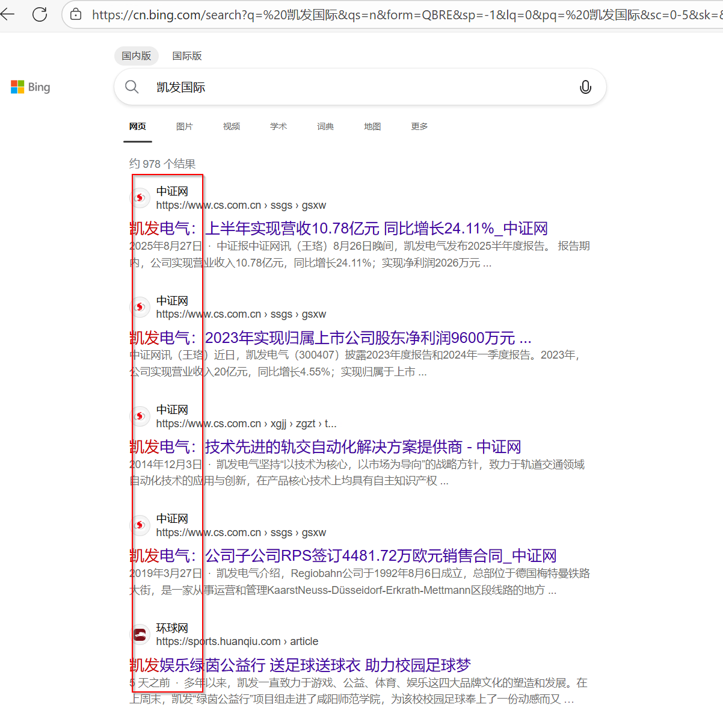This screenshot has width=723, height=710.
Task: Click the search magnifier icon
Action: 132,87
